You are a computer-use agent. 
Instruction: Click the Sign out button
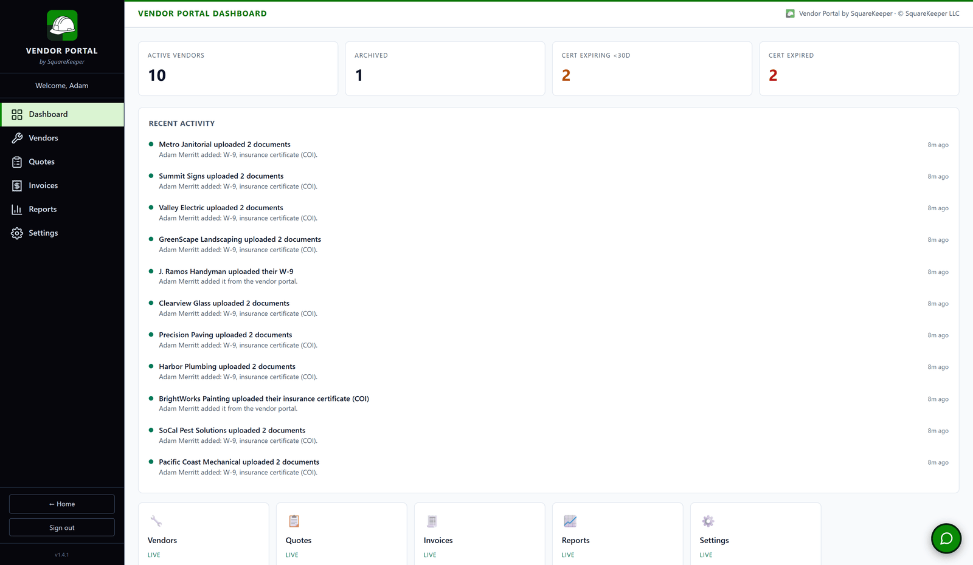pos(62,527)
